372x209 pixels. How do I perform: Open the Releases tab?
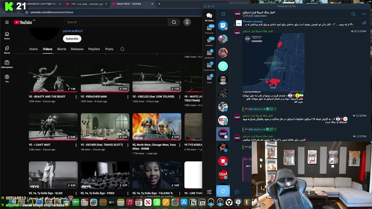tap(77, 49)
